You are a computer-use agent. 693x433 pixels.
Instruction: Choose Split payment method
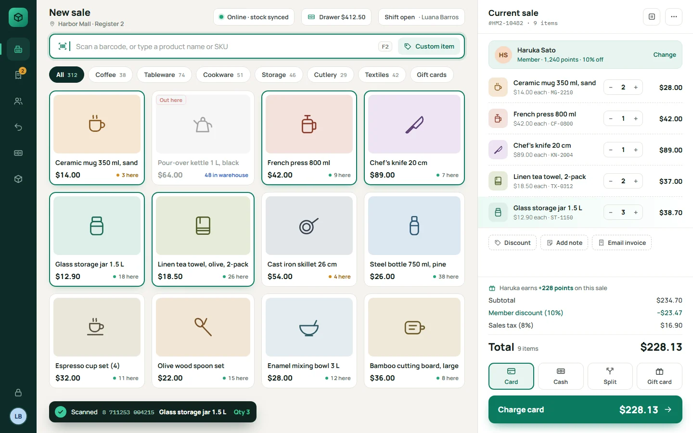(610, 376)
